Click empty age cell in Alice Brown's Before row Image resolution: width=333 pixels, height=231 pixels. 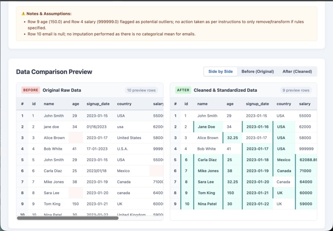click(x=76, y=138)
